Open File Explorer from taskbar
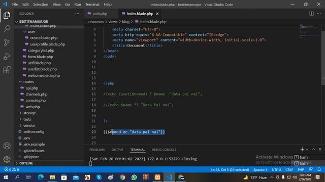325x182 pixels. [52, 177]
